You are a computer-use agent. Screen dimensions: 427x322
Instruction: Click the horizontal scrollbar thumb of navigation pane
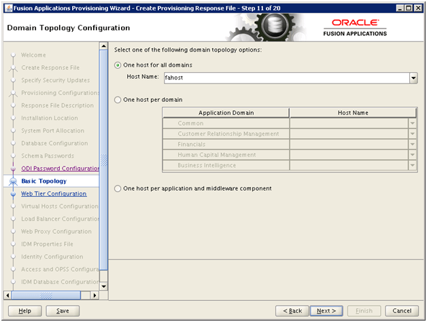(x=46, y=296)
